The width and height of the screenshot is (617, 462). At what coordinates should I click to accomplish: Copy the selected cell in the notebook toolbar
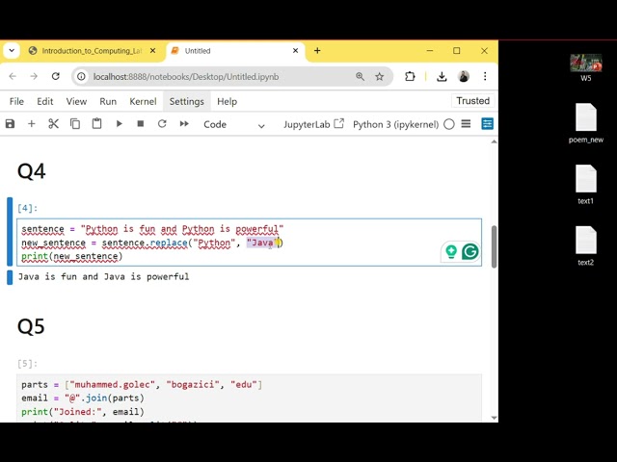75,124
